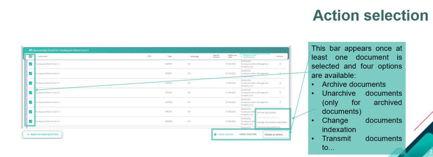Uncheck the SUPPRO document checkbox

click(x=30, y=102)
